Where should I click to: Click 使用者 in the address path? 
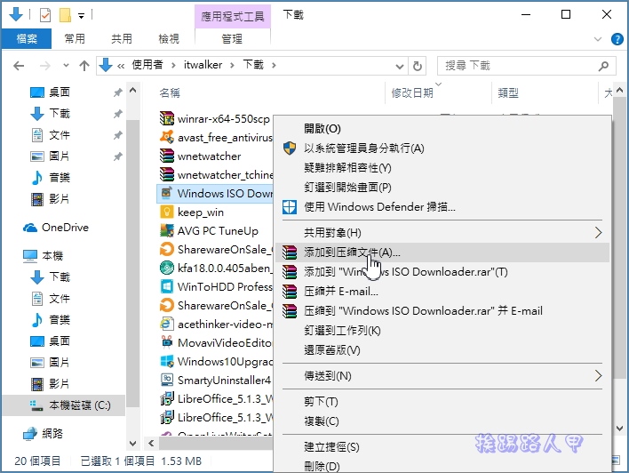pos(147,65)
